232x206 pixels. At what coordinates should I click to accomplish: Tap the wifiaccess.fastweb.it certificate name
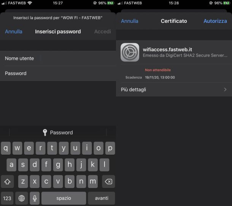tap(167, 49)
